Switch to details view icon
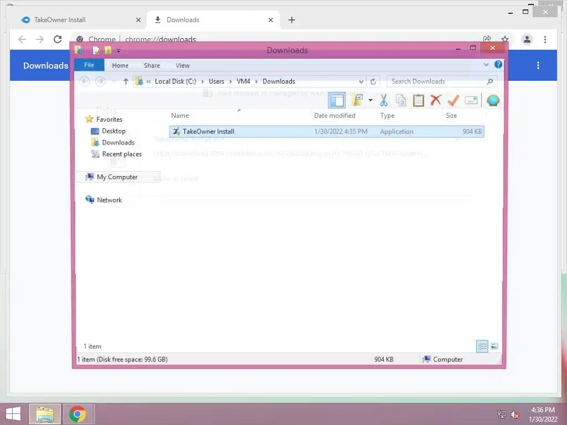 tap(482, 346)
